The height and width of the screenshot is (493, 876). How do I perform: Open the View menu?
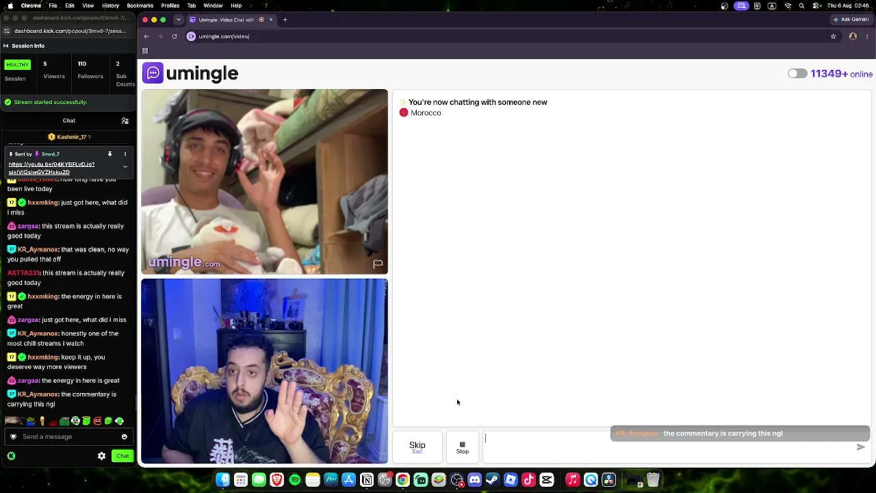(x=88, y=5)
